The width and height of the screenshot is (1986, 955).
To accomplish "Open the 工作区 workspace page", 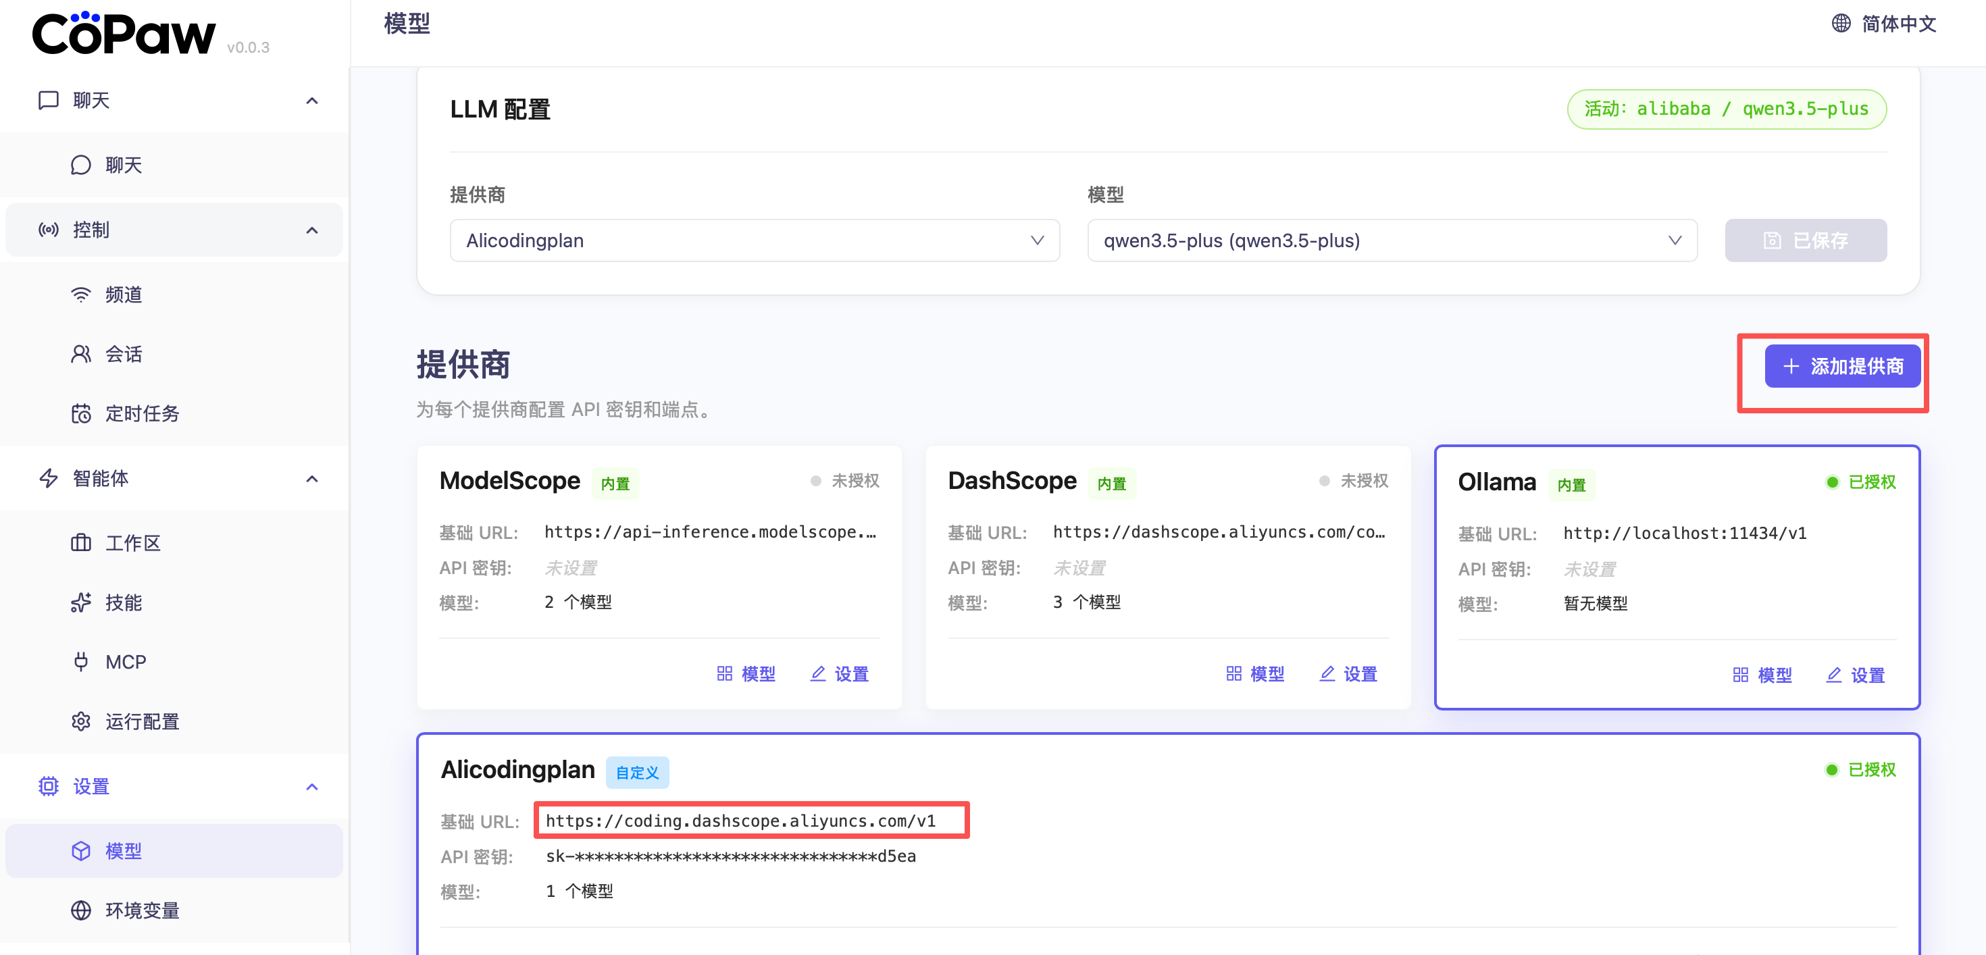I will (x=132, y=542).
